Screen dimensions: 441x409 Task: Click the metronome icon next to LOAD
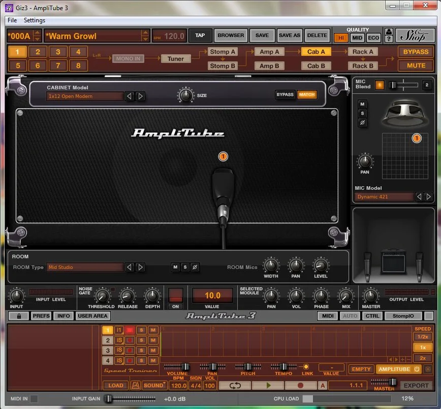(x=135, y=386)
